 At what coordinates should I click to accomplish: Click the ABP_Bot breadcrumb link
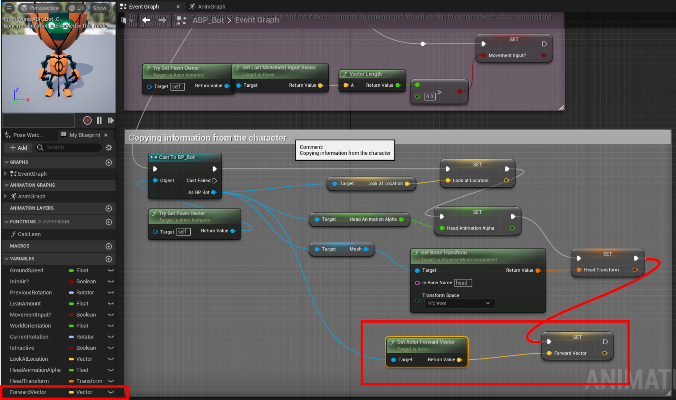208,20
